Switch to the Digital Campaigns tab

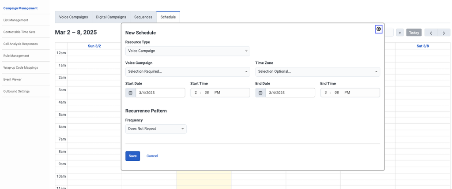111,17
